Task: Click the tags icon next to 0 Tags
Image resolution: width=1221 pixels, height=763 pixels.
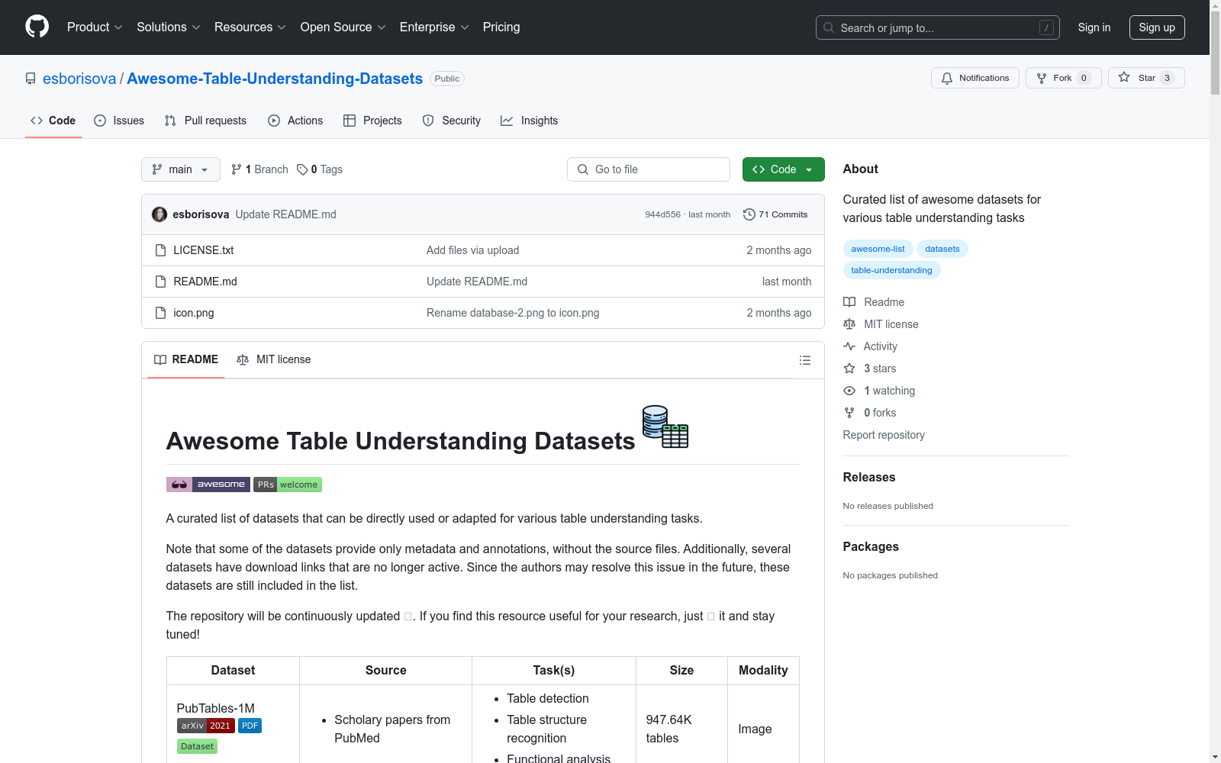Action: click(301, 169)
